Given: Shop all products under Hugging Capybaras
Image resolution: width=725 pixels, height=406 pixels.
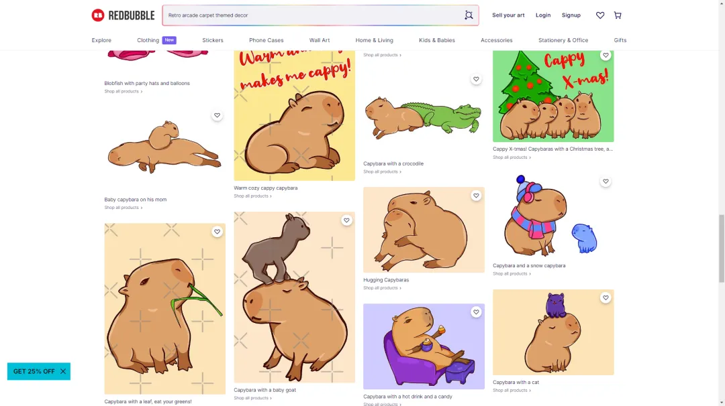Looking at the screenshot, I should tap(382, 288).
